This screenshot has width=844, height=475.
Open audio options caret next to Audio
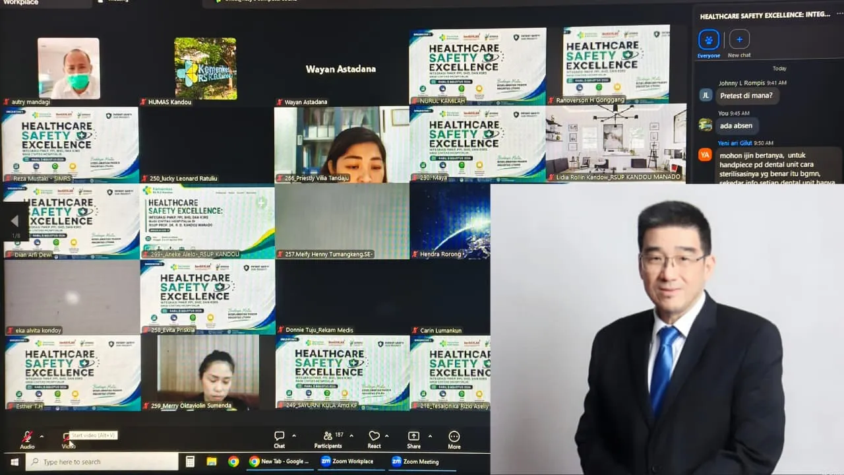tap(42, 436)
